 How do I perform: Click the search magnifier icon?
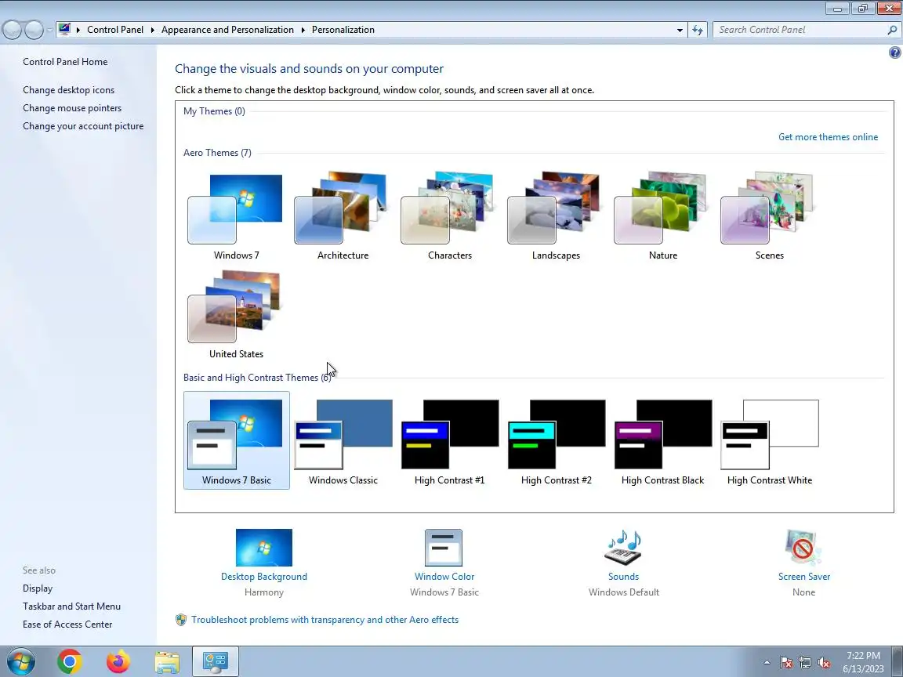pos(892,30)
